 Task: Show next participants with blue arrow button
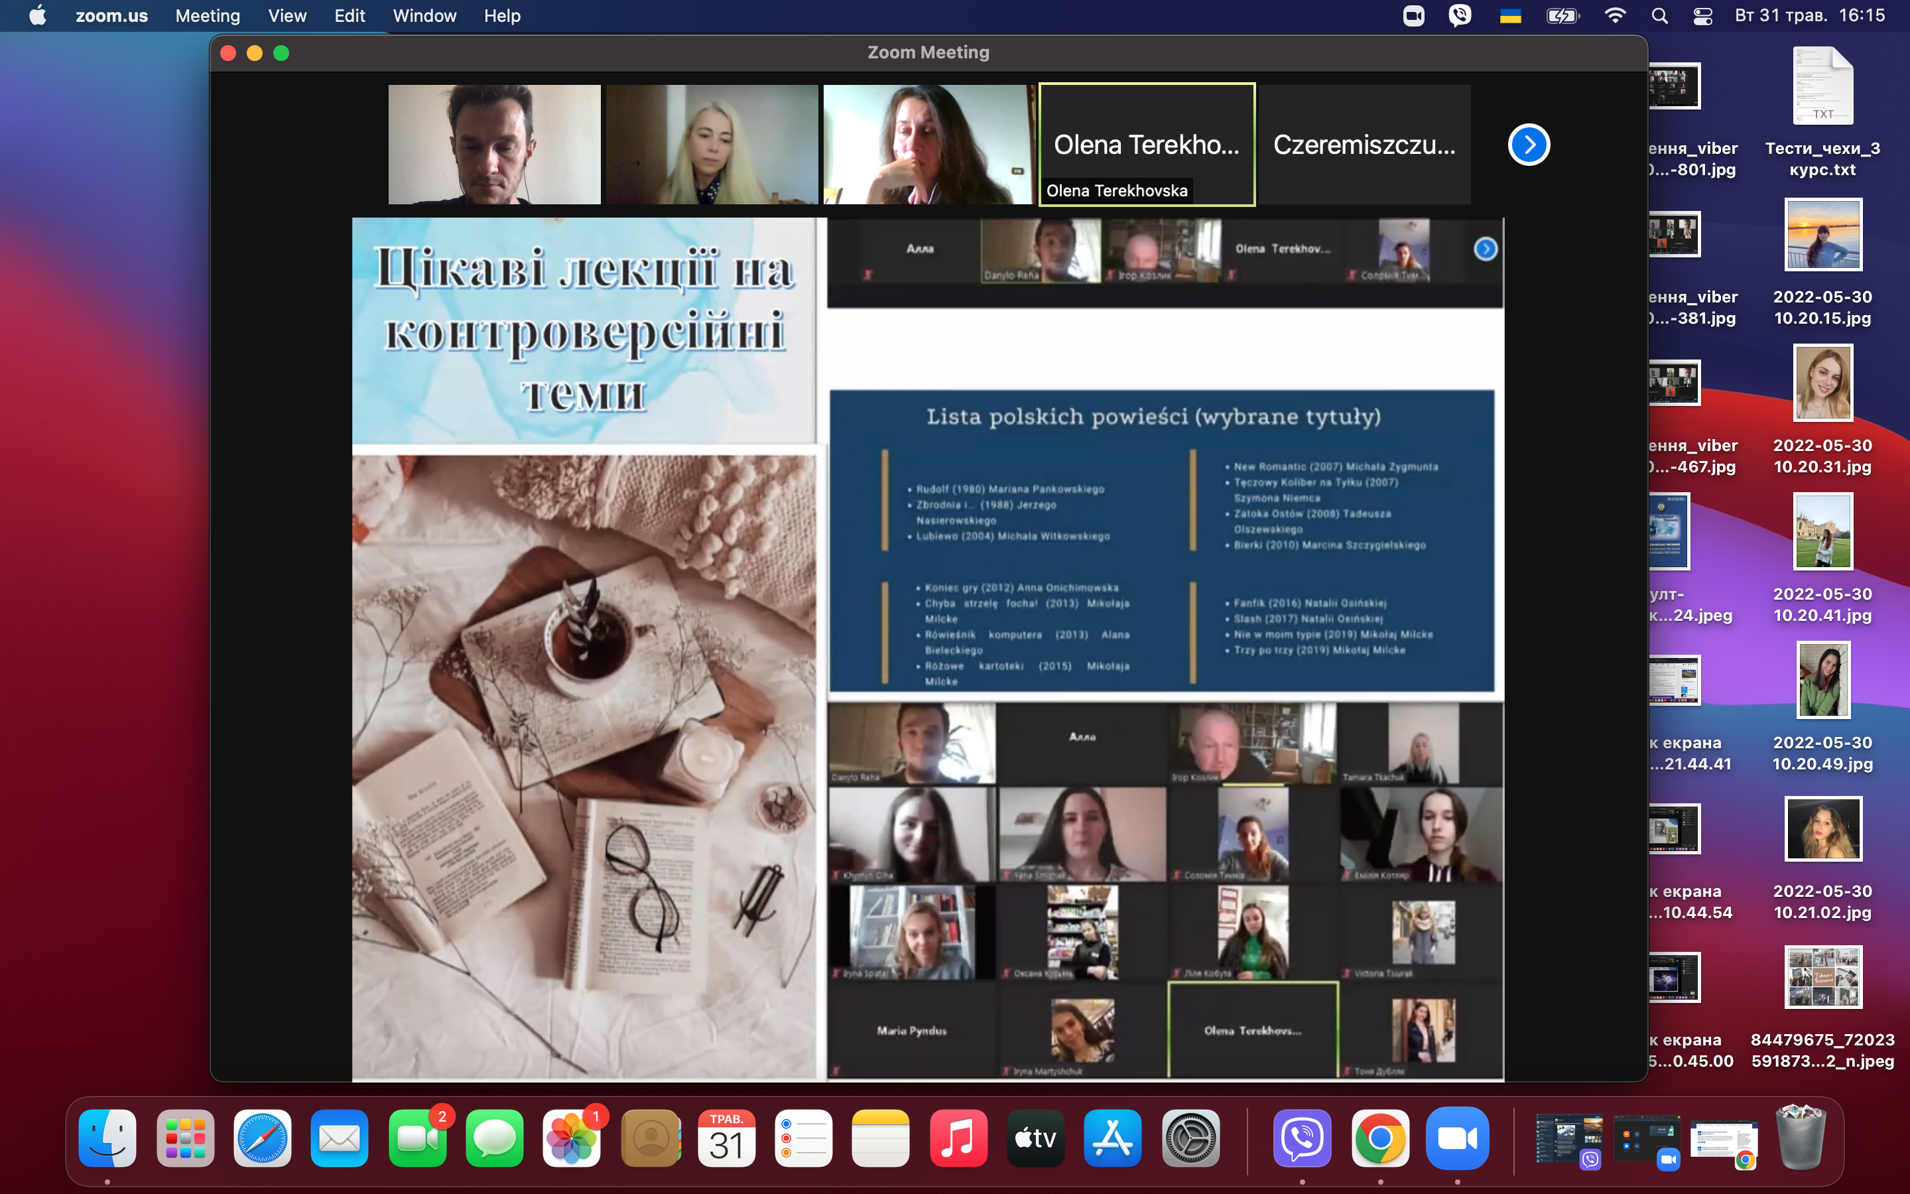click(x=1529, y=145)
